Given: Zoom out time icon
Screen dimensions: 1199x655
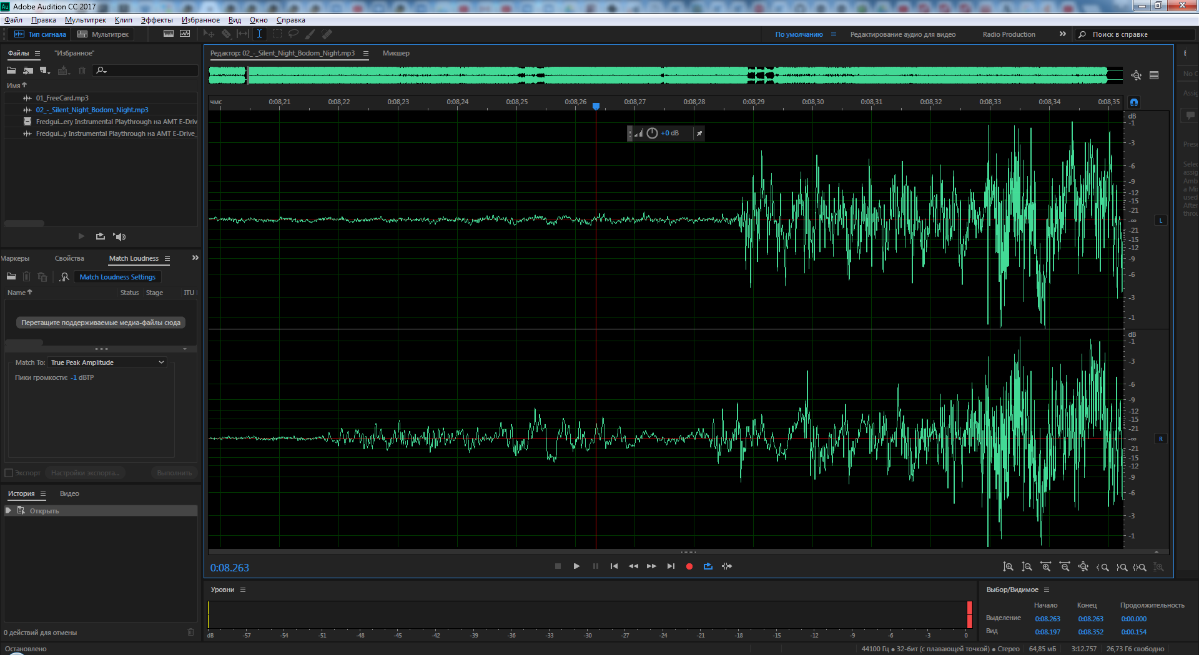Looking at the screenshot, I should pyautogui.click(x=1065, y=567).
